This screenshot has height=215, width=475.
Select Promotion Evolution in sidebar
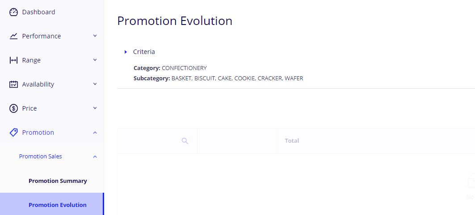point(58,205)
